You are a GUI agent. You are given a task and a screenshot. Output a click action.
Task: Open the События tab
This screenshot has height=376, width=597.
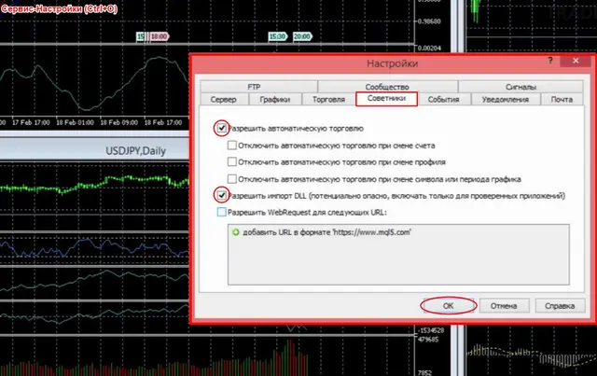(x=444, y=99)
